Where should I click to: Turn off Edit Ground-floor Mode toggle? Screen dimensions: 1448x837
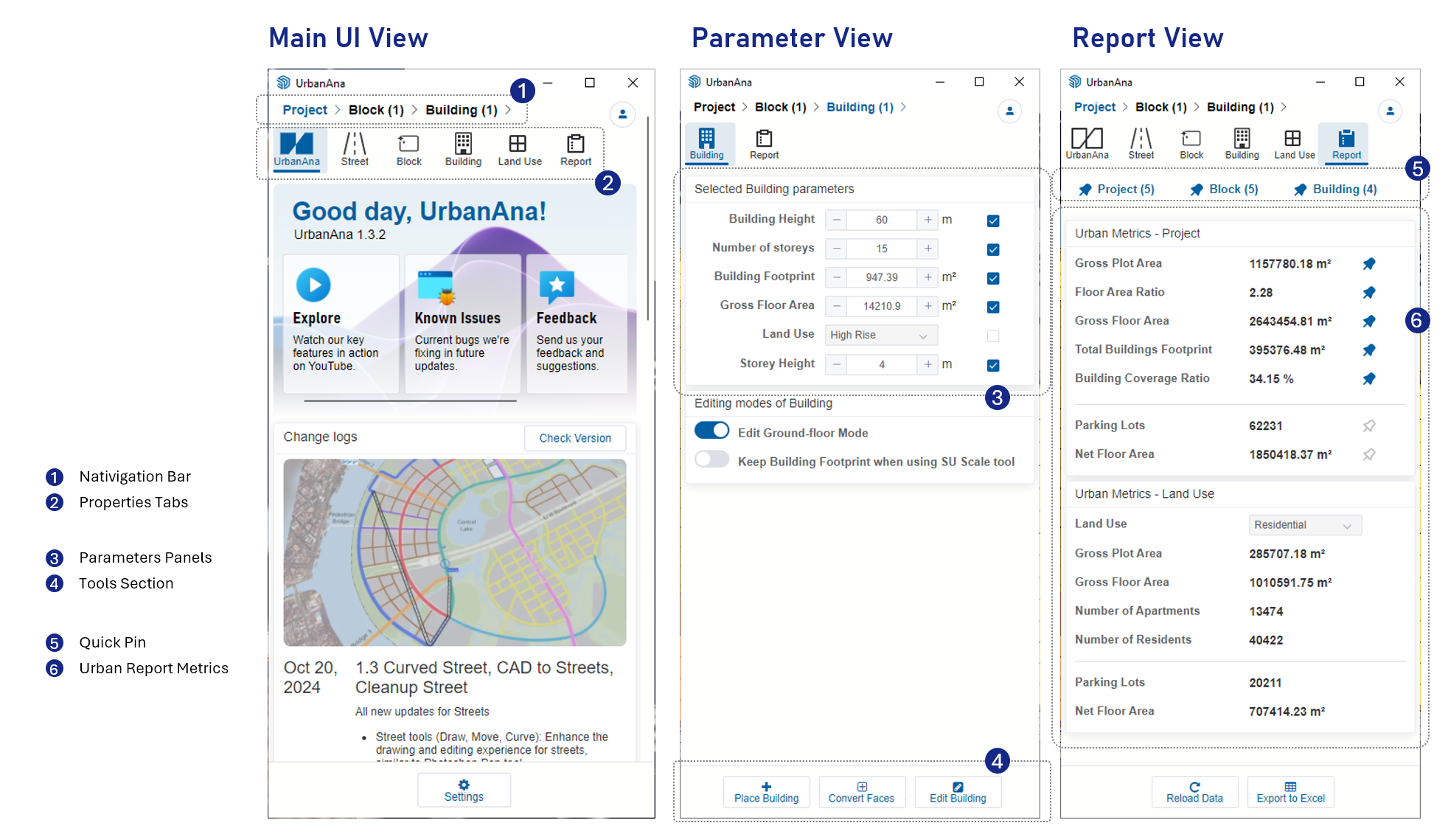tap(711, 431)
